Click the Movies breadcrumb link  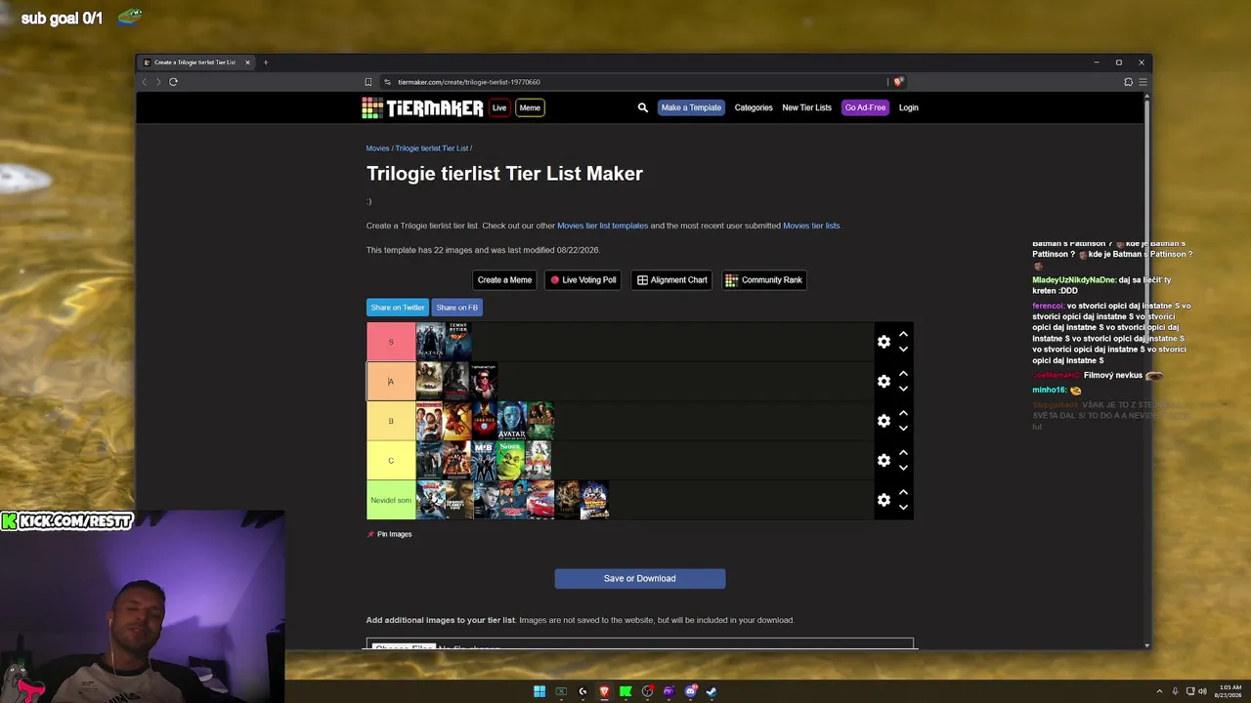click(x=377, y=148)
